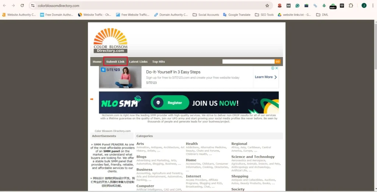Open Free Website Traffic... bookmark
Image resolution: width=377 pixels, height=192 pixels.
tap(133, 15)
